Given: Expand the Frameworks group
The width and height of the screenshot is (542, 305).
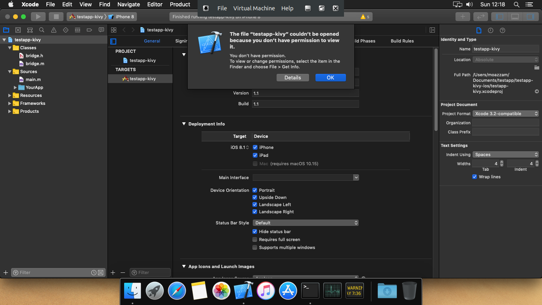Looking at the screenshot, I should tap(10, 103).
